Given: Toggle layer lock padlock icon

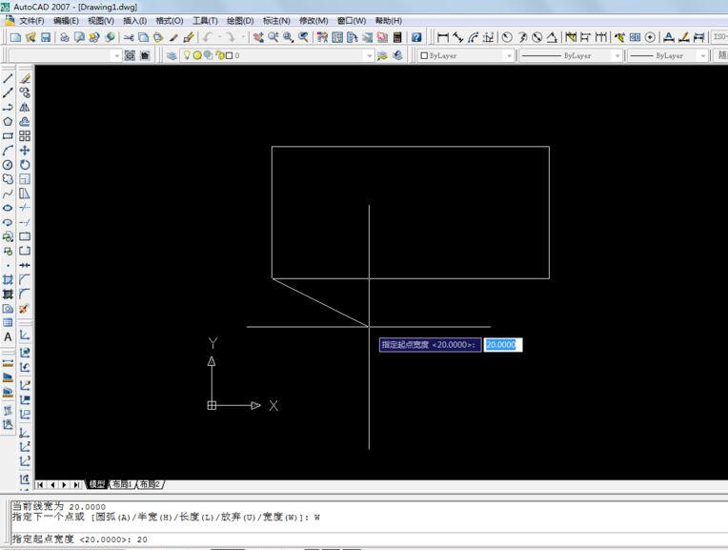Looking at the screenshot, I should pos(219,55).
